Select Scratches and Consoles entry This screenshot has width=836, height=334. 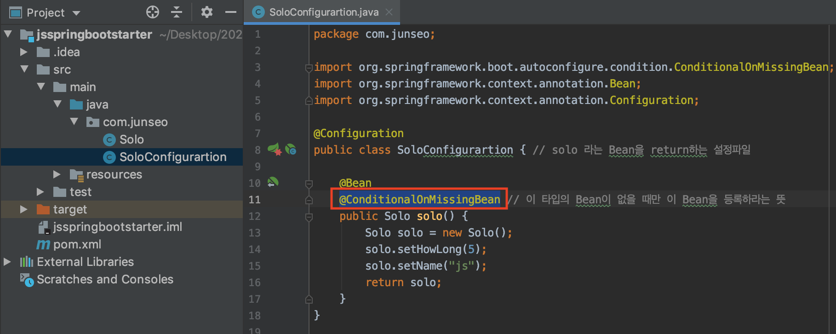105,279
